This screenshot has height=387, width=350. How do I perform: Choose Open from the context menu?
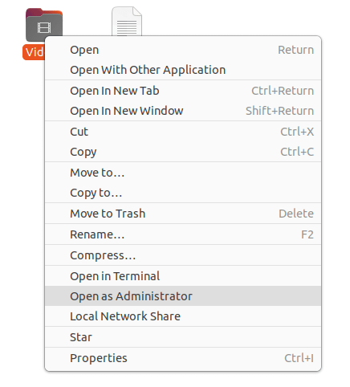(x=183, y=50)
